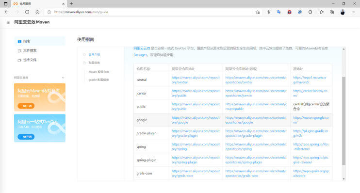Open the browser home page
Image resolution: width=360 pixels, height=193 pixels.
38,12
